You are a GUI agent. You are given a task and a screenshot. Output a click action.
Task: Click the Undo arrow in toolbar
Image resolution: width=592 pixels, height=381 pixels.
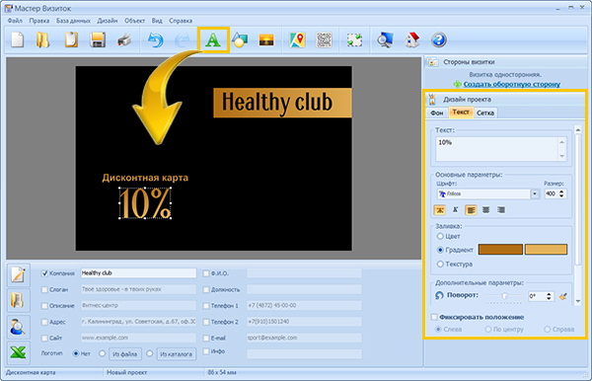(156, 39)
